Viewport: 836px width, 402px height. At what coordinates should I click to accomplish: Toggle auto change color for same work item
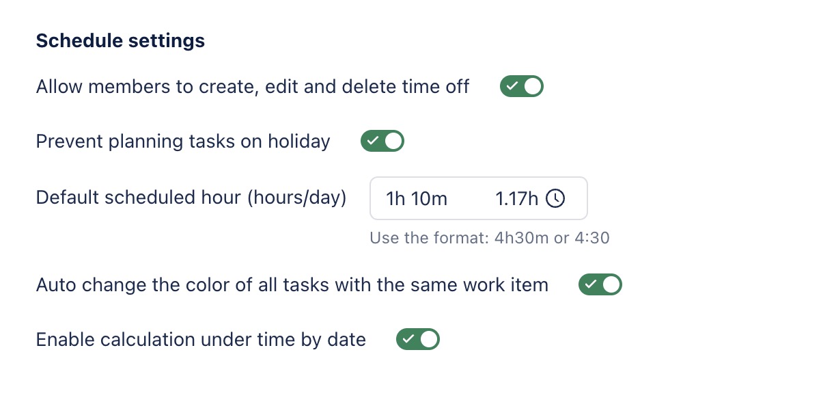tap(600, 284)
